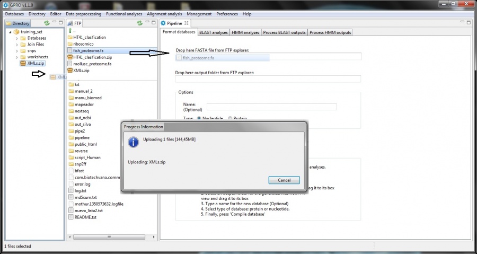The width and height of the screenshot is (477, 254).
Task: Click the FTP panel refresh icon
Action: (140, 23)
